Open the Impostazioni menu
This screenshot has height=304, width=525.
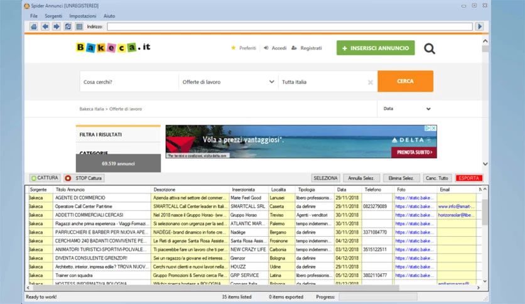click(83, 16)
